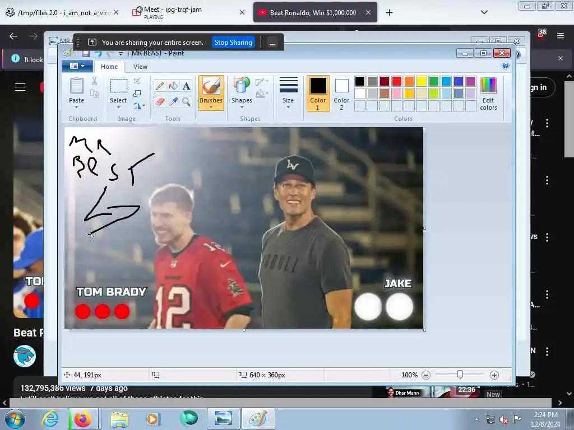Screen dimensions: 574x430
Task: Open Firefox list all tabs chevron
Action: click(x=484, y=12)
